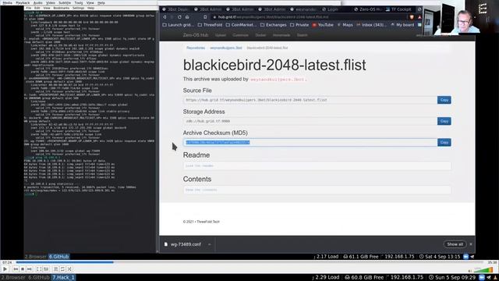The image size is (499, 281).
Task: Show the VLC playlist
Action: [55, 269]
